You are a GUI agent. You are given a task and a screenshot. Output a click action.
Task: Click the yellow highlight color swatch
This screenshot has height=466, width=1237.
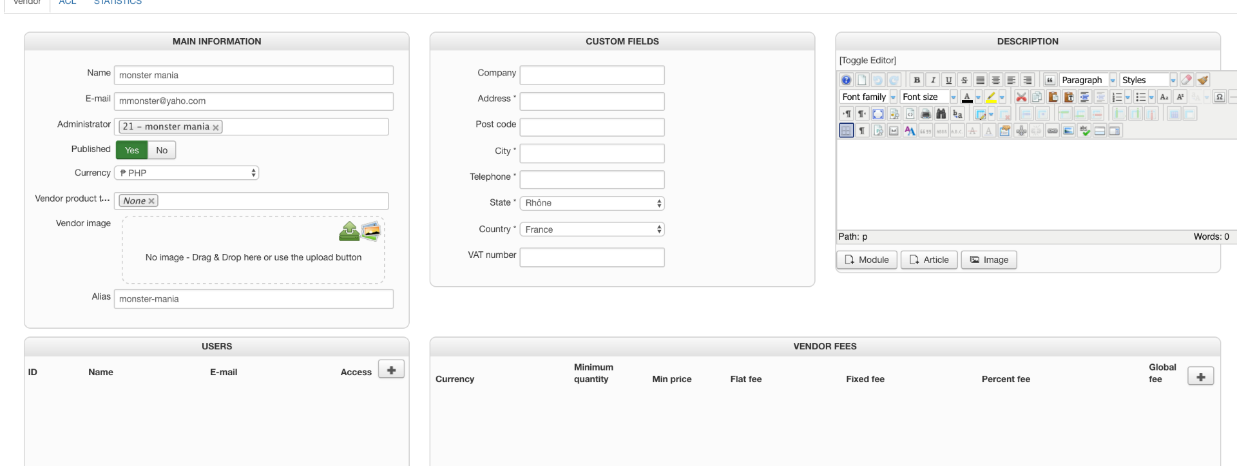click(991, 97)
